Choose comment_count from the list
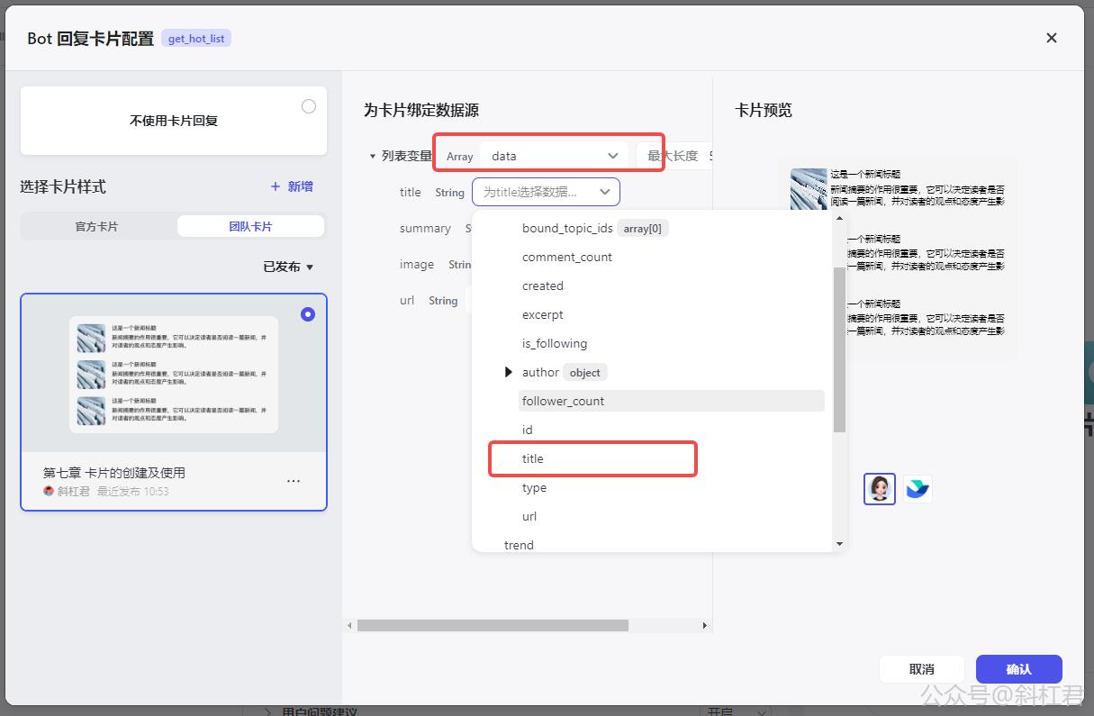Screen dimensions: 1094x716 click(567, 257)
